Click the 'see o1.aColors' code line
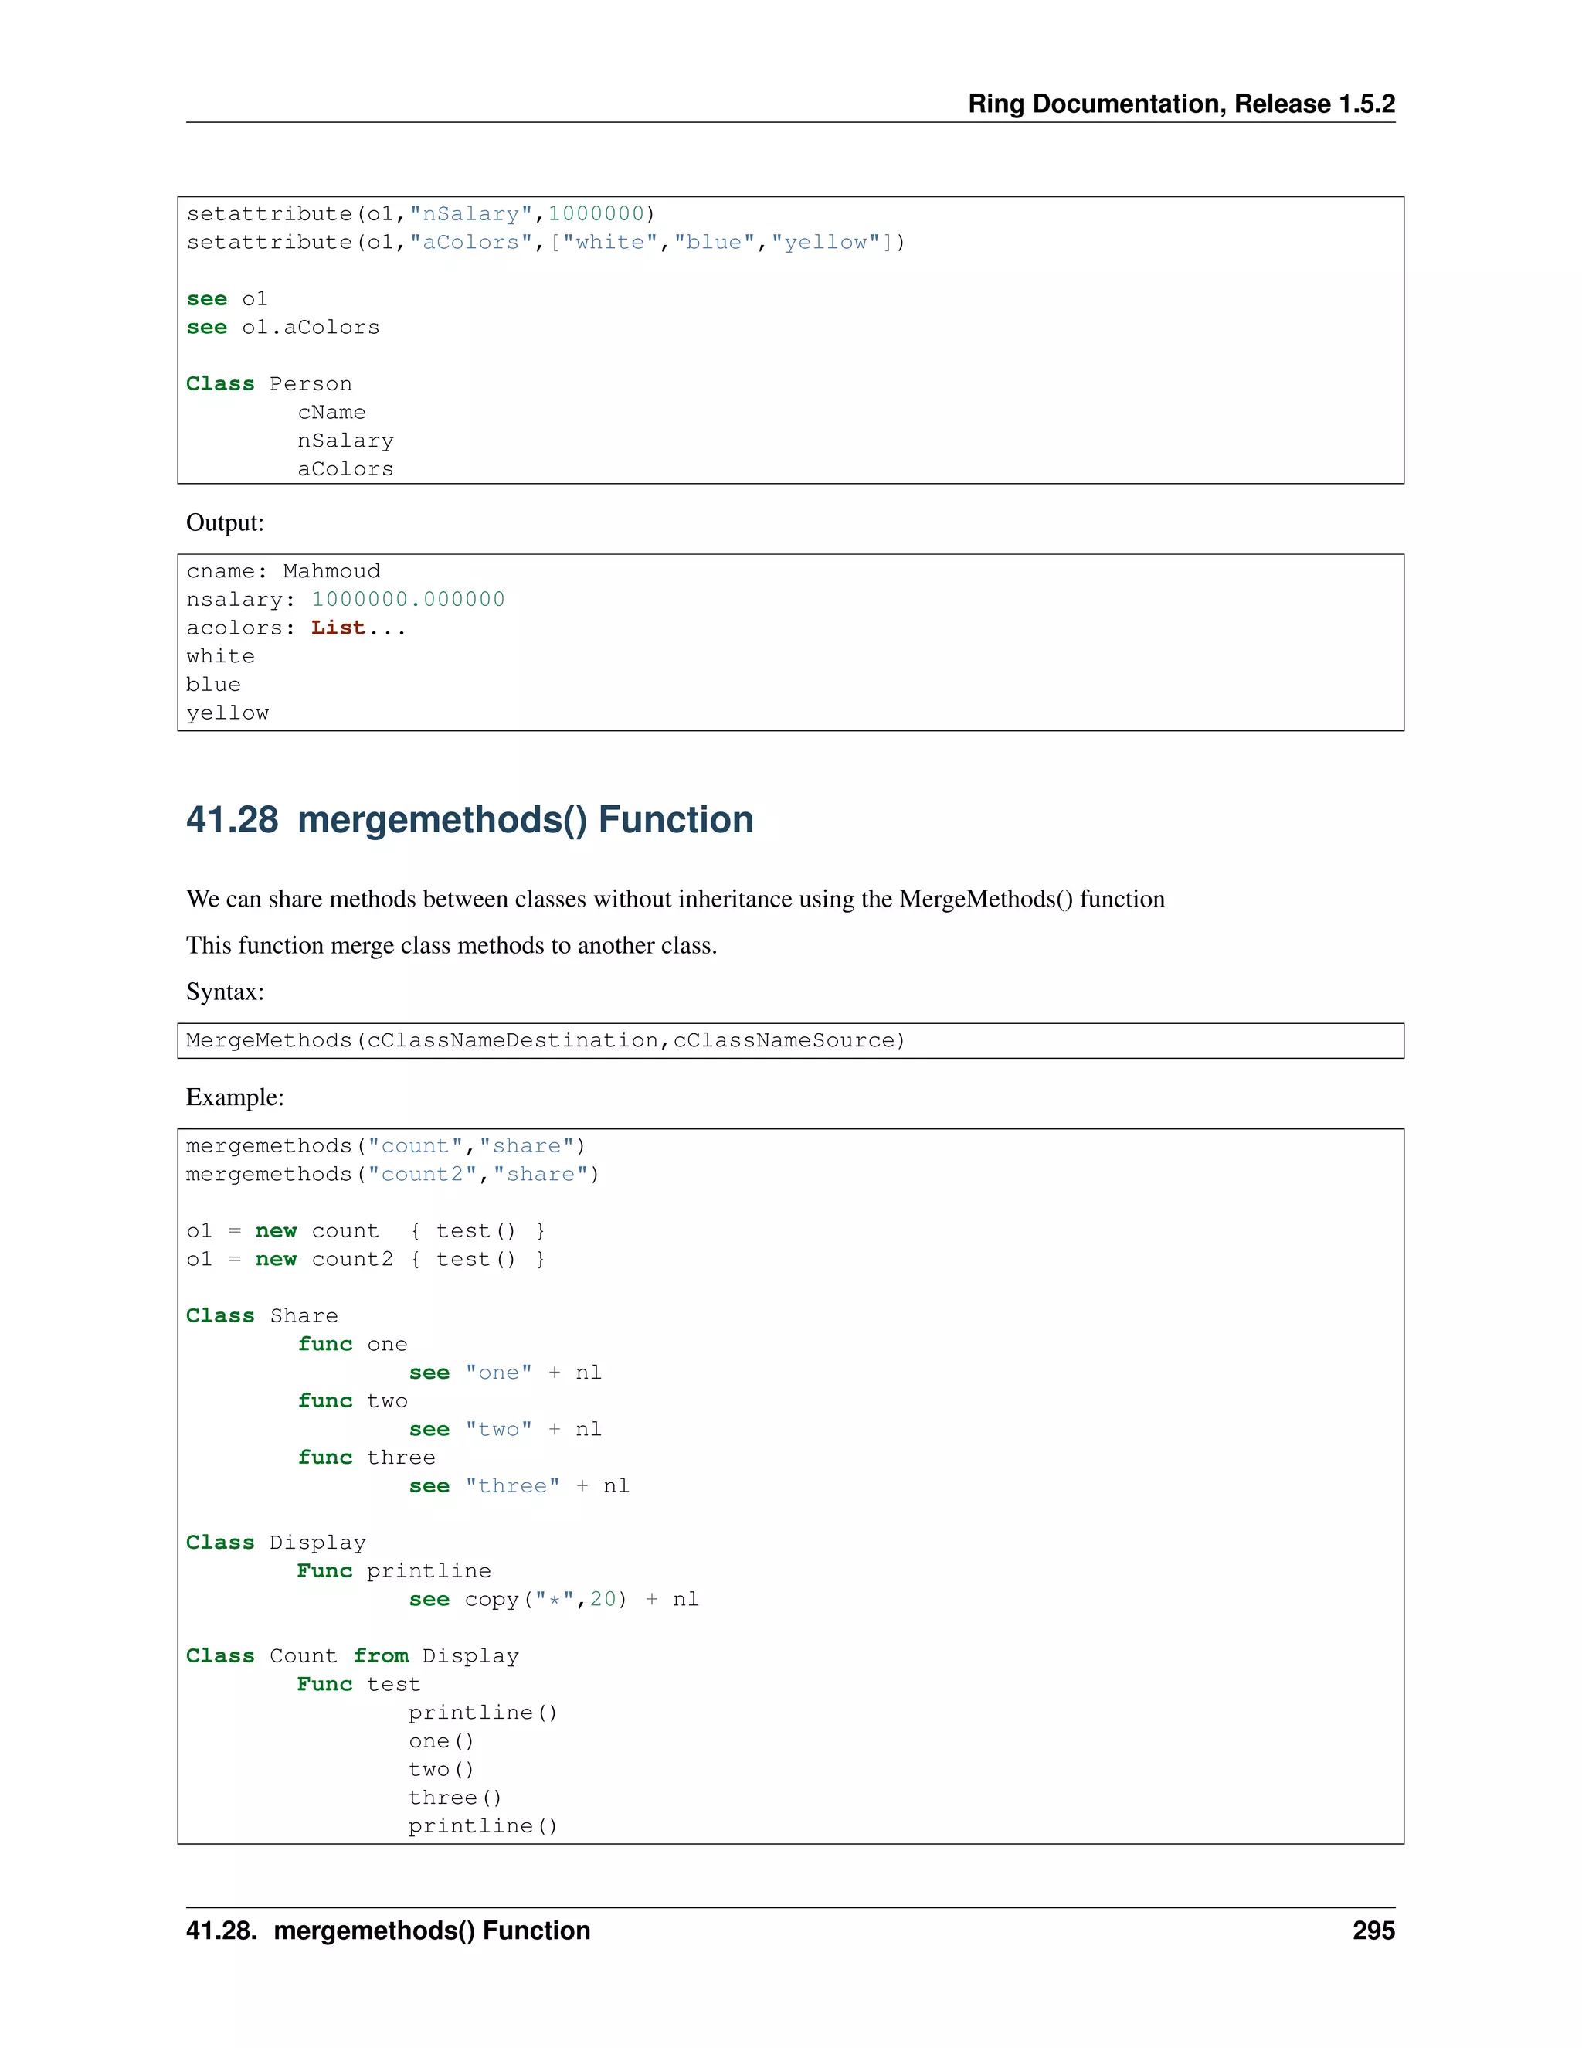 coord(283,327)
